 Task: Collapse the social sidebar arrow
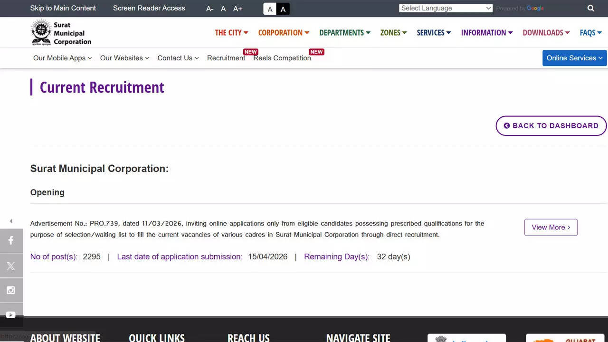11,220
